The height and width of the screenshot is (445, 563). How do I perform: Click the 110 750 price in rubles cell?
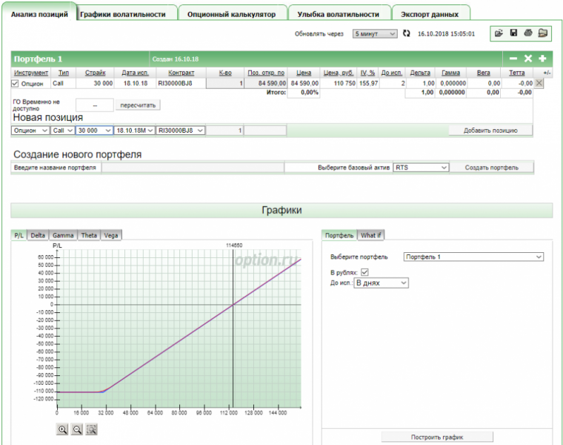338,83
